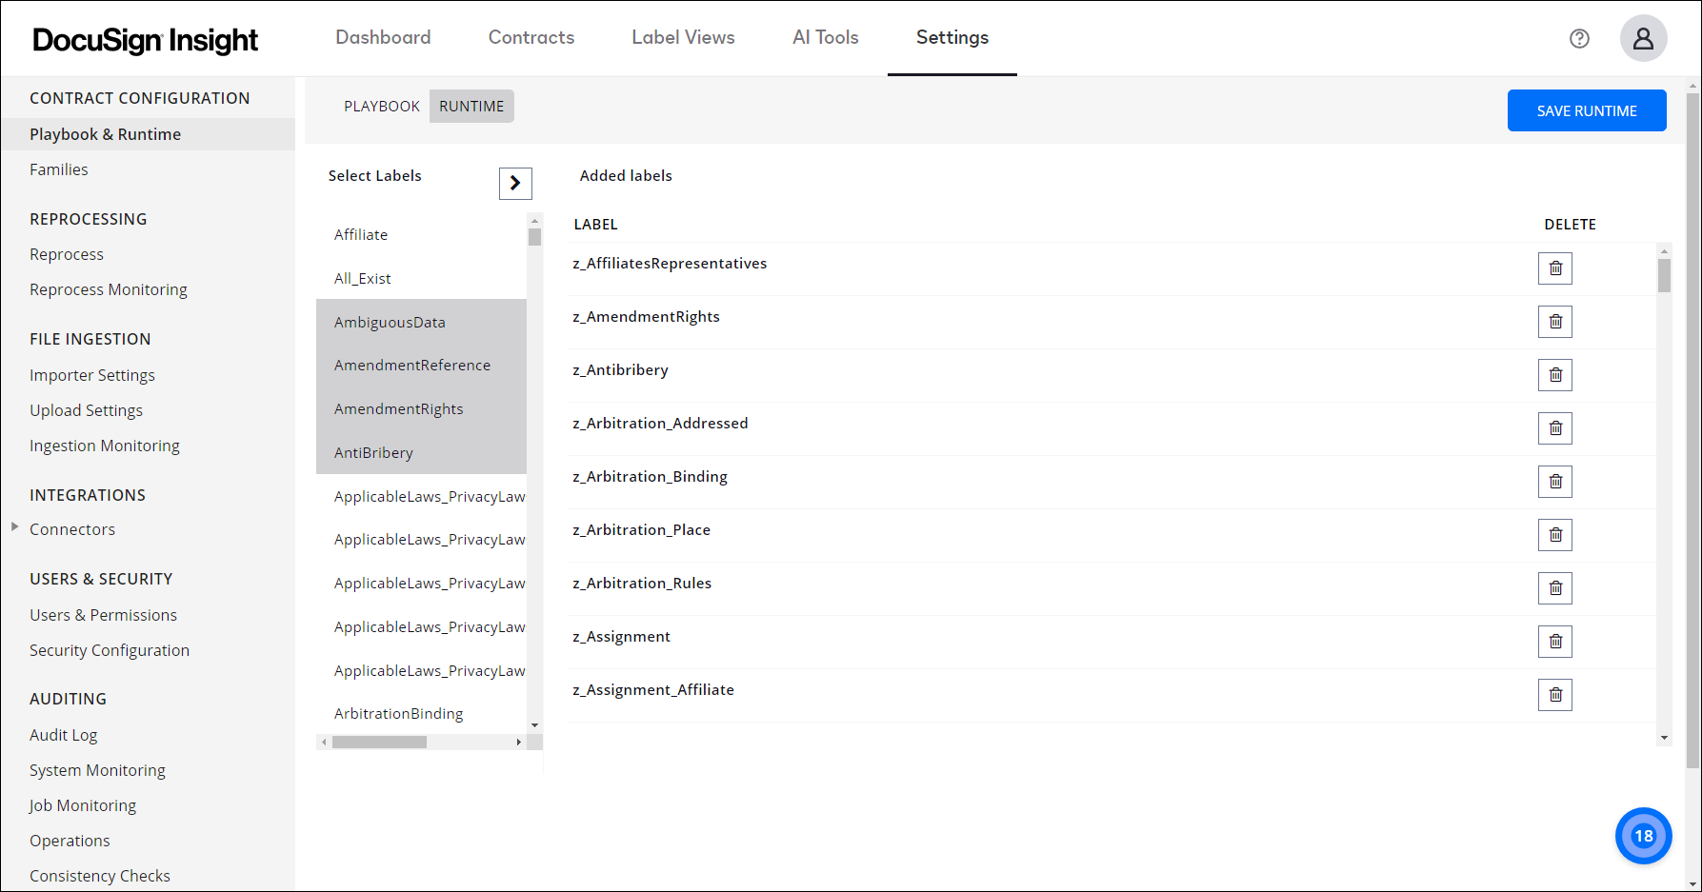Click the blue notification badge showing 18

(x=1643, y=836)
